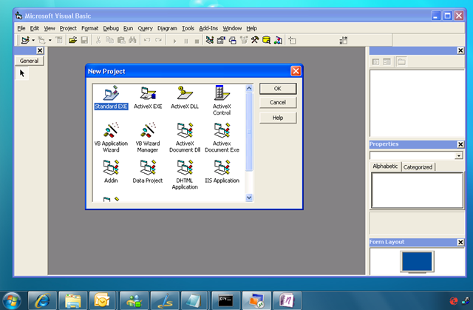Click scroll down arrow in project list
This screenshot has height=310, width=473.
[249, 198]
